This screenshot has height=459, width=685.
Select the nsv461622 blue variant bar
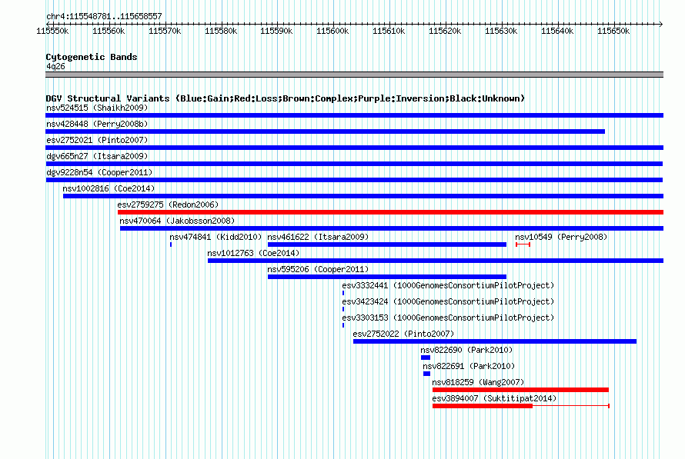[387, 244]
